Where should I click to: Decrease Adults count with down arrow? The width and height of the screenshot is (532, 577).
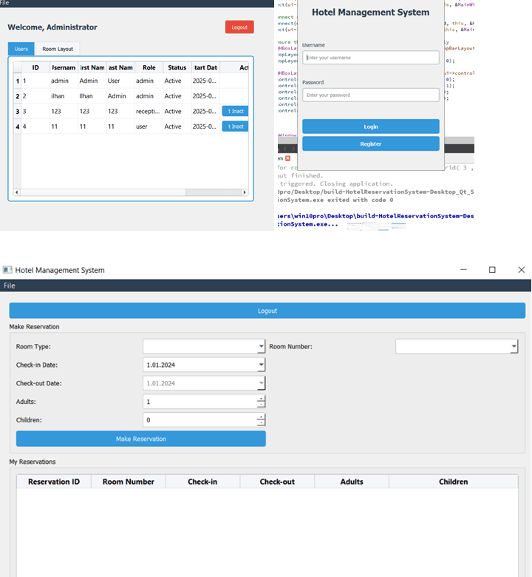click(x=261, y=405)
